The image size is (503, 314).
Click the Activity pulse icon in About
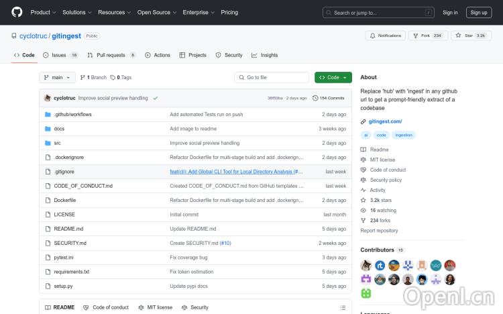pos(364,190)
